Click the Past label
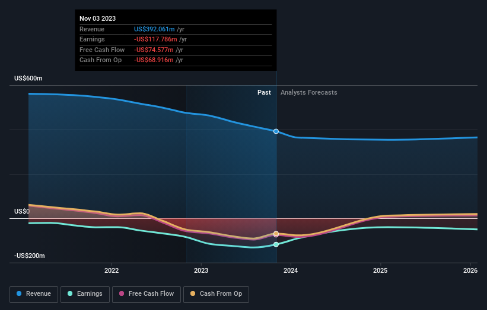The image size is (487, 310). (264, 93)
